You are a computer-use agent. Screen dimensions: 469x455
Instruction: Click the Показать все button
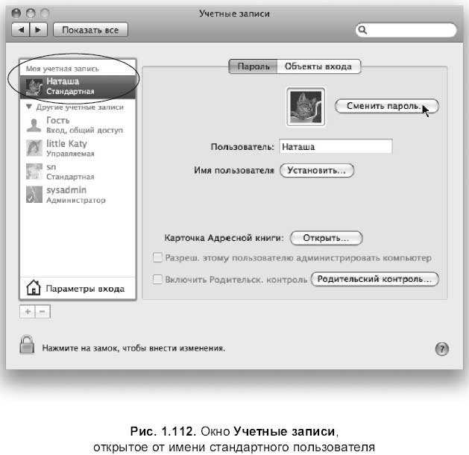tap(91, 30)
